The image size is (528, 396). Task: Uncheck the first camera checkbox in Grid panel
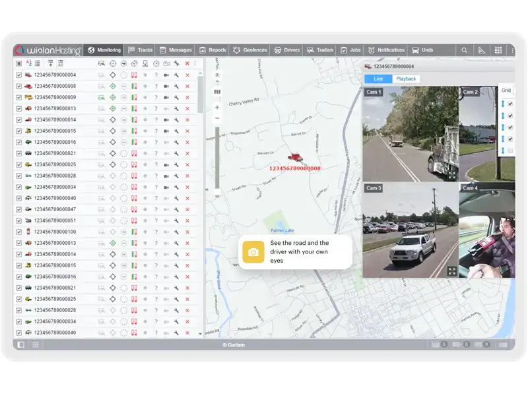(510, 104)
